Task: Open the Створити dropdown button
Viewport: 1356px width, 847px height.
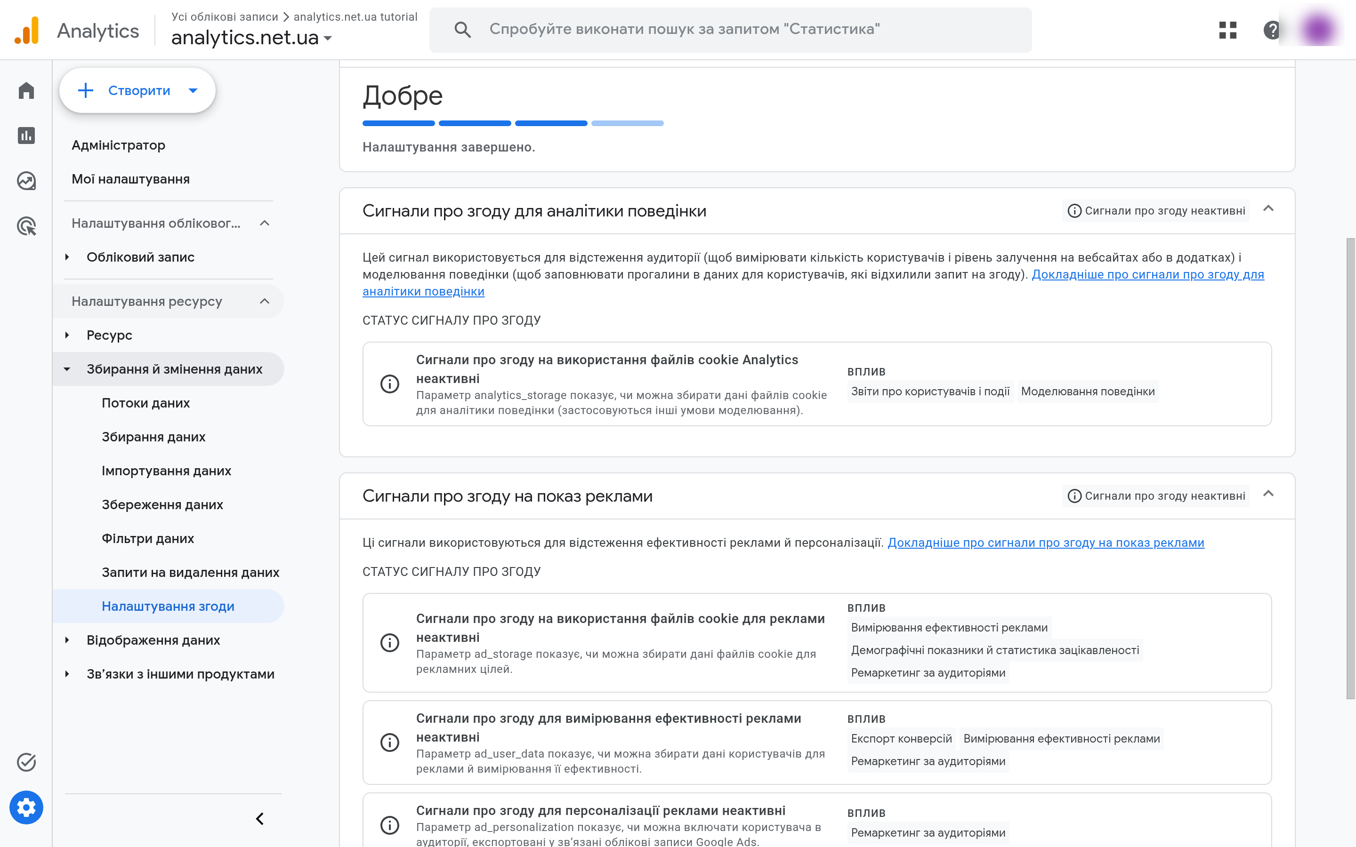Action: point(137,90)
